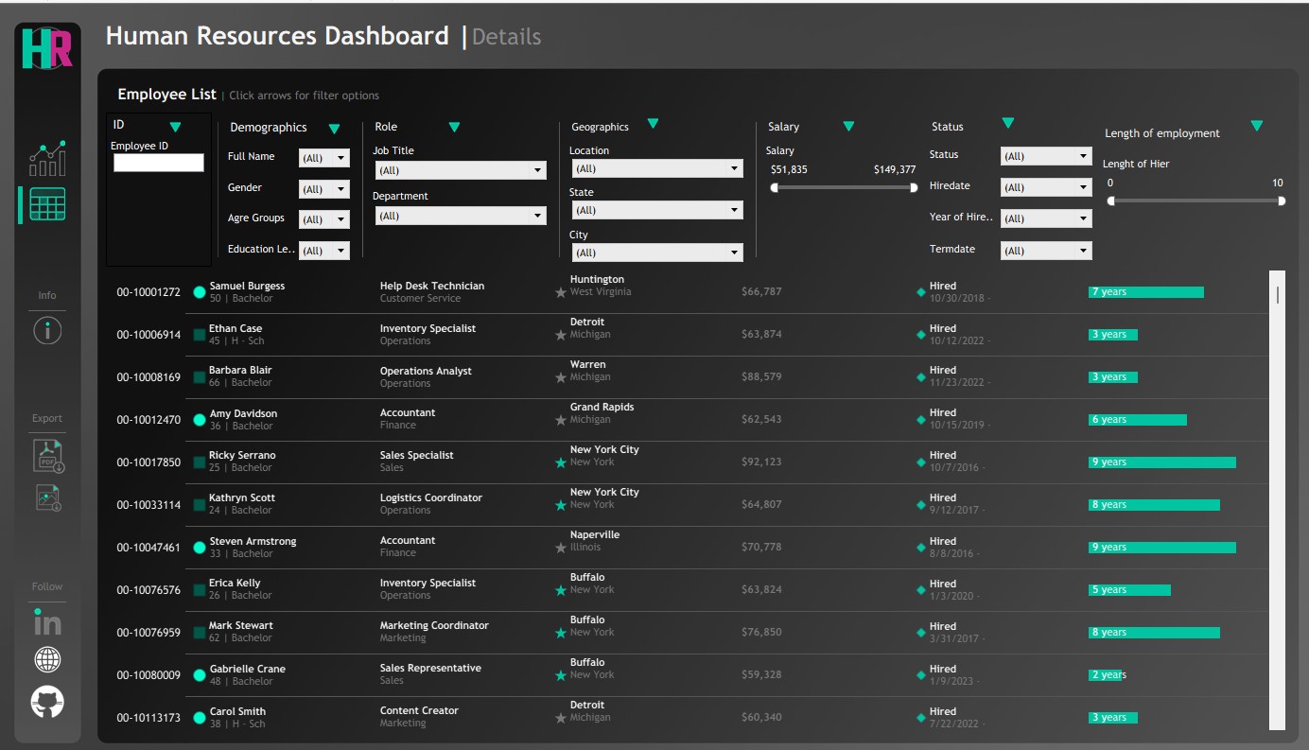Click the 7 years bar for Samuel Burgess
The width and height of the screenshot is (1309, 750).
1145,292
